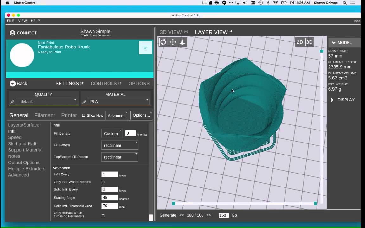Viewport: 365px width, 228px height.
Task: Click the white print preview circle thumbnail
Action: click(22, 55)
